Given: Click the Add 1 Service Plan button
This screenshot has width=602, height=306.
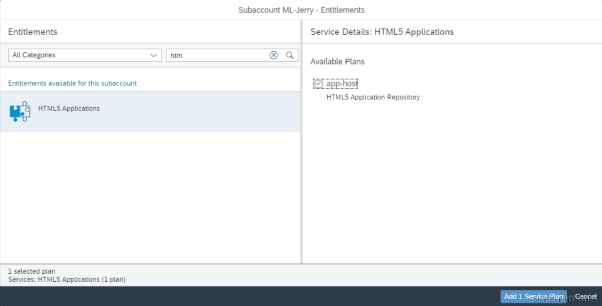Looking at the screenshot, I should [x=533, y=296].
